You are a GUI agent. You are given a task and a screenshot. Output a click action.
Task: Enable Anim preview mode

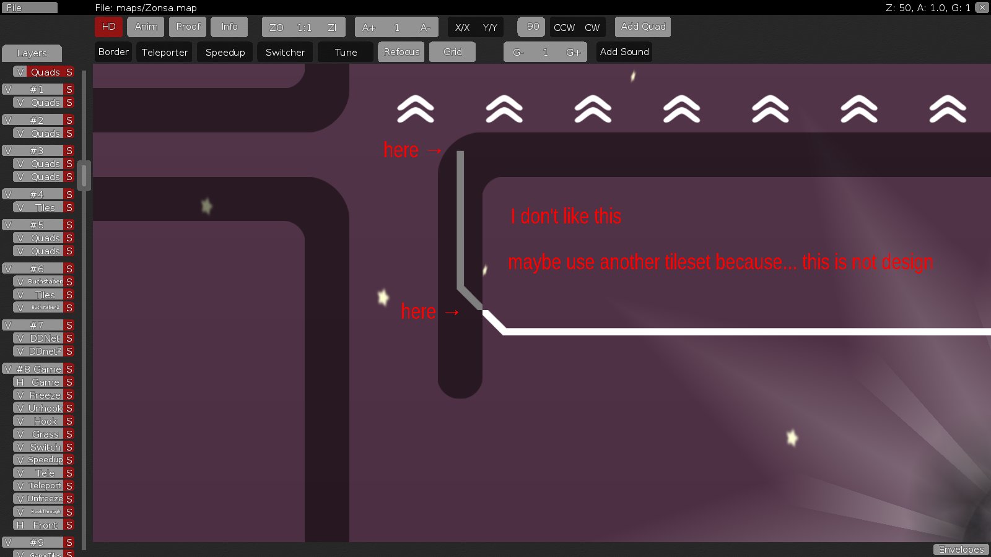tap(146, 27)
